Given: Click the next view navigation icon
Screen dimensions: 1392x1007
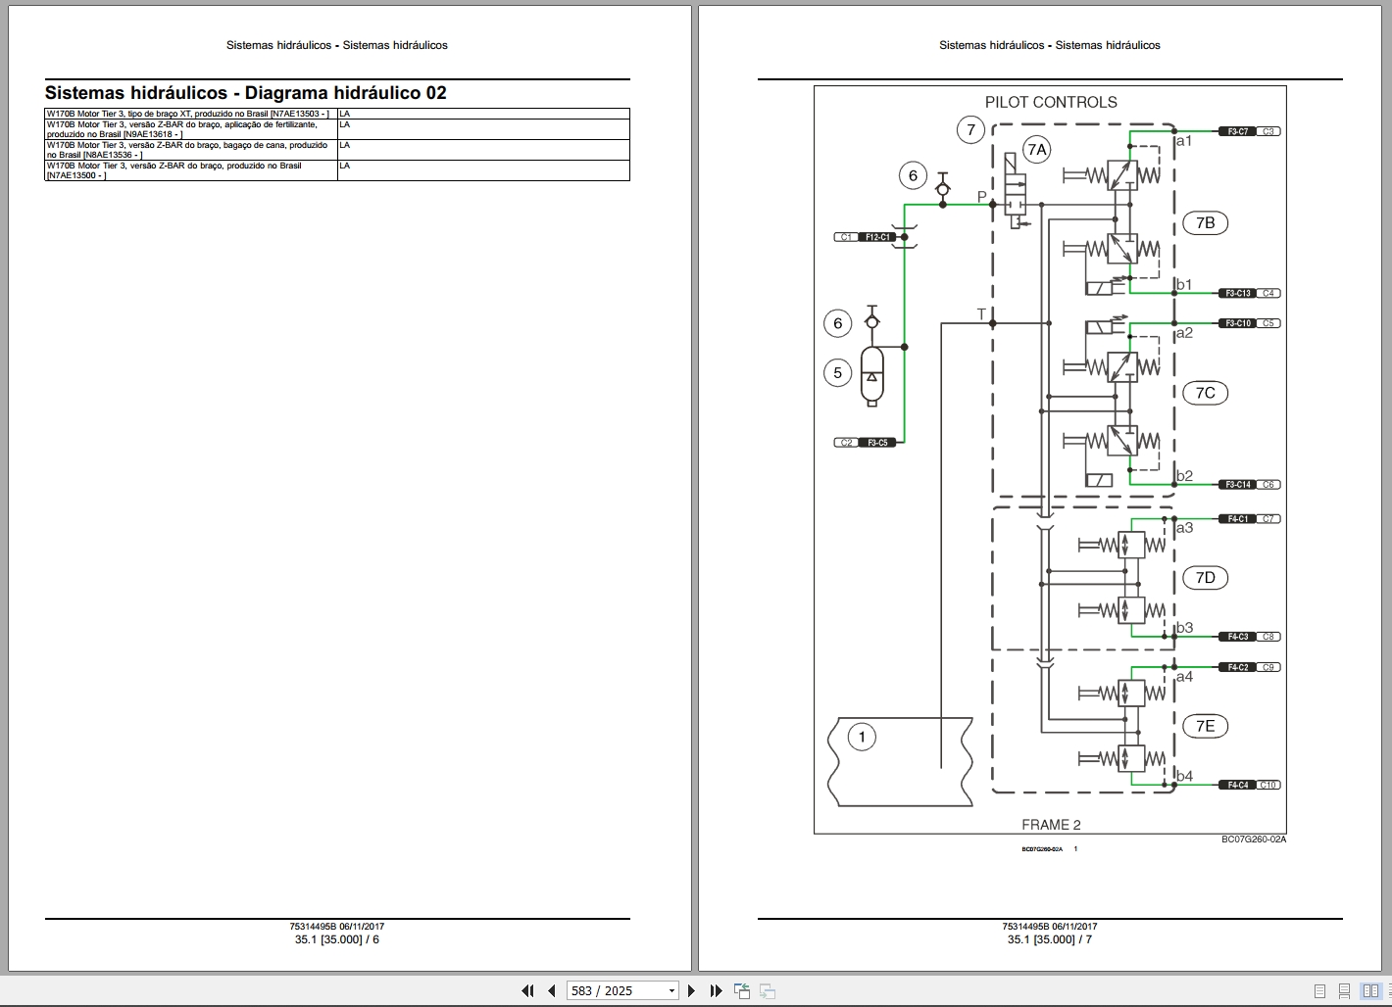Looking at the screenshot, I should point(768,990).
